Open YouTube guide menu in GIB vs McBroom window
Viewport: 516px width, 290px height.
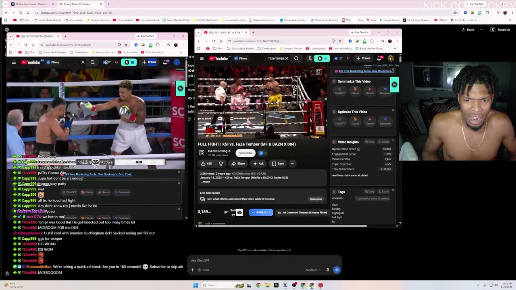(x=14, y=62)
